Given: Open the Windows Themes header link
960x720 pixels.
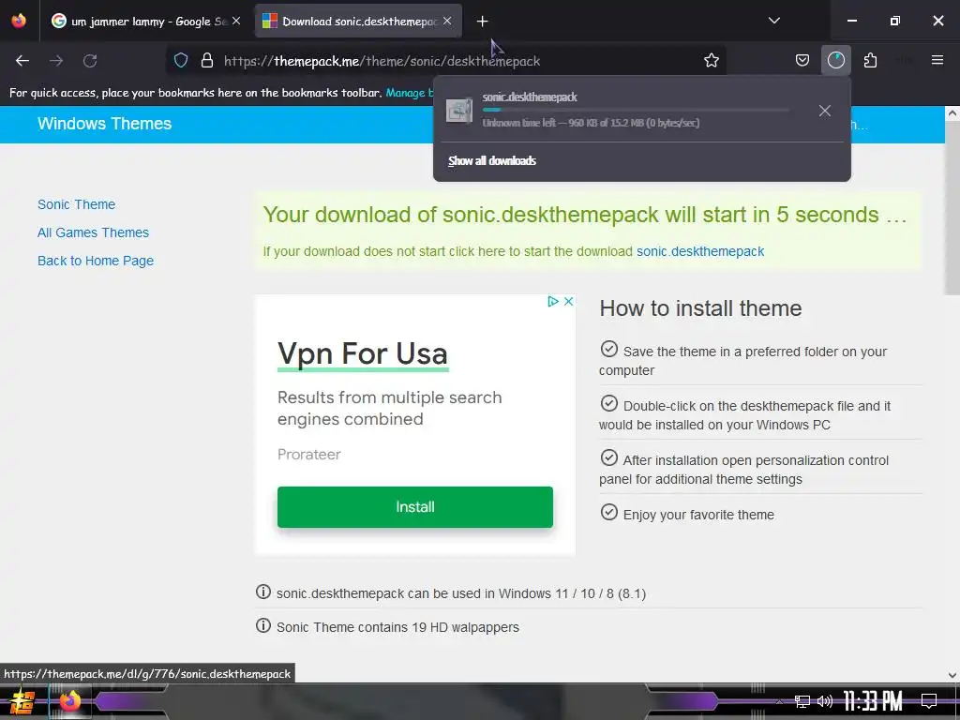Looking at the screenshot, I should [x=105, y=124].
